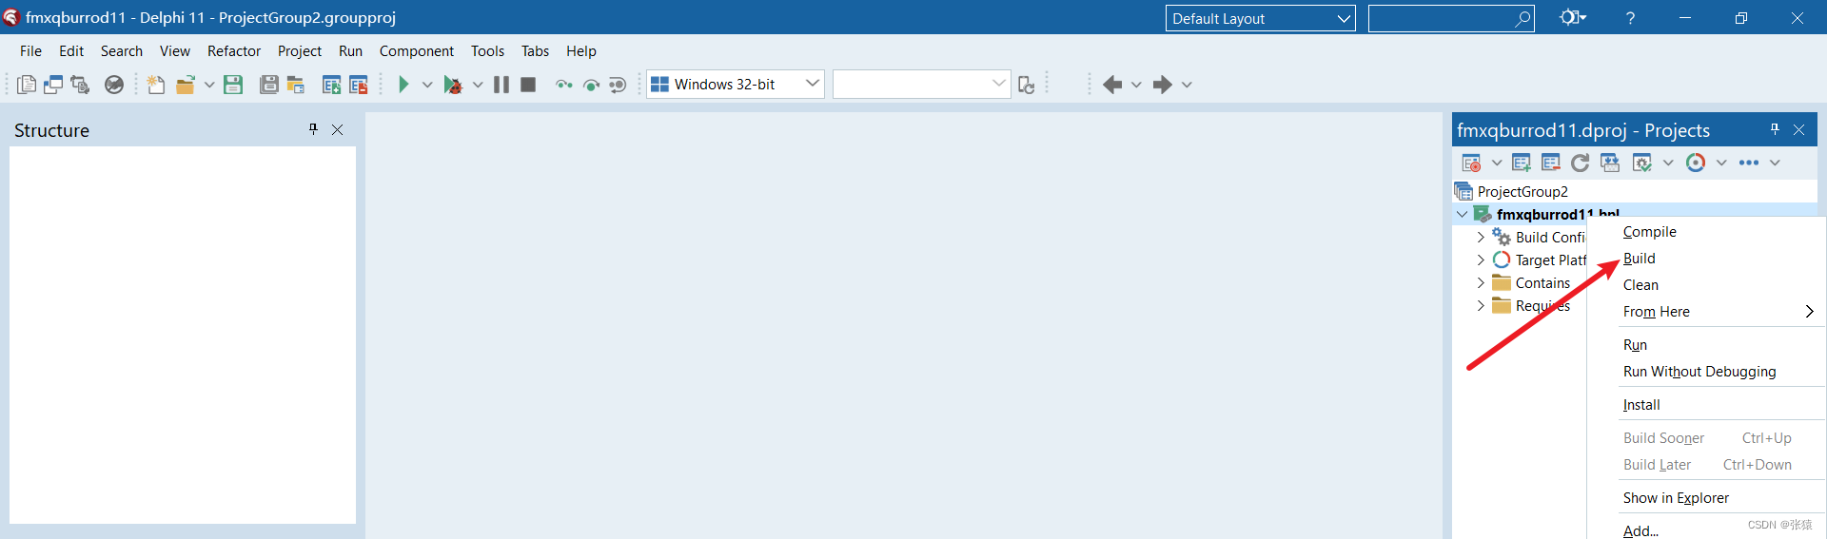Click the Run Until Return debug icon

coord(618,85)
